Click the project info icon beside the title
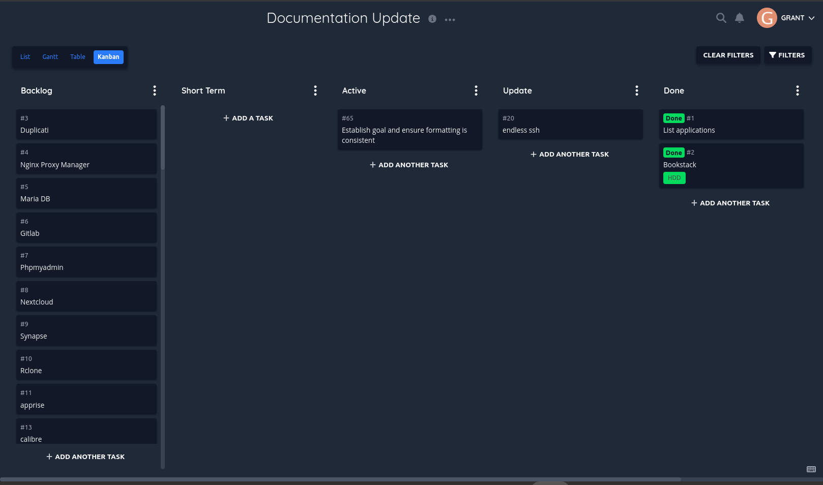823x485 pixels. pyautogui.click(x=432, y=19)
